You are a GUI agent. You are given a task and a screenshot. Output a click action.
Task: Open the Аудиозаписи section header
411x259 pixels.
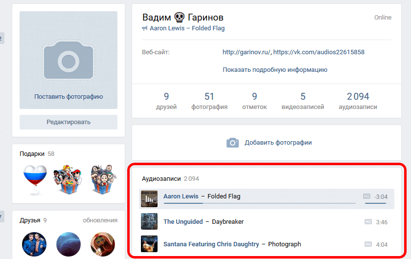coord(161,178)
